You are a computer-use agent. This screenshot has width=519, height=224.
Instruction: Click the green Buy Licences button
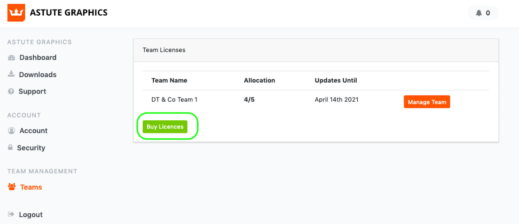(x=165, y=127)
